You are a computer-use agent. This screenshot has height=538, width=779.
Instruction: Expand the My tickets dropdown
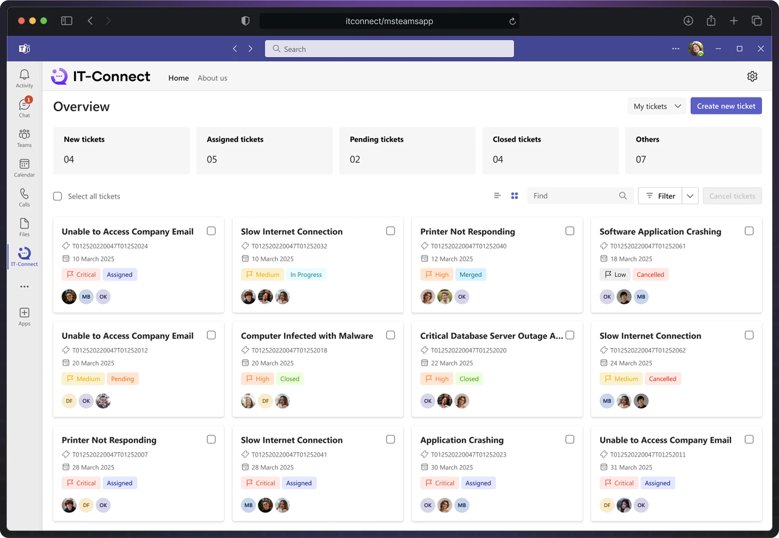pos(657,106)
